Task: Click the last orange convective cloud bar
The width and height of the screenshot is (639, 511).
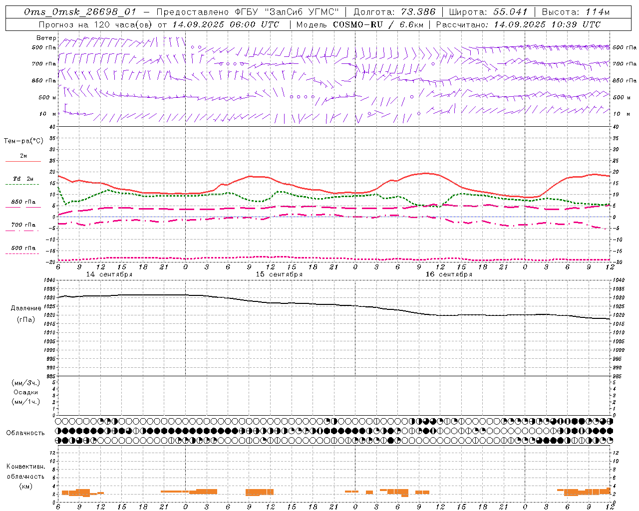Action: point(609,491)
